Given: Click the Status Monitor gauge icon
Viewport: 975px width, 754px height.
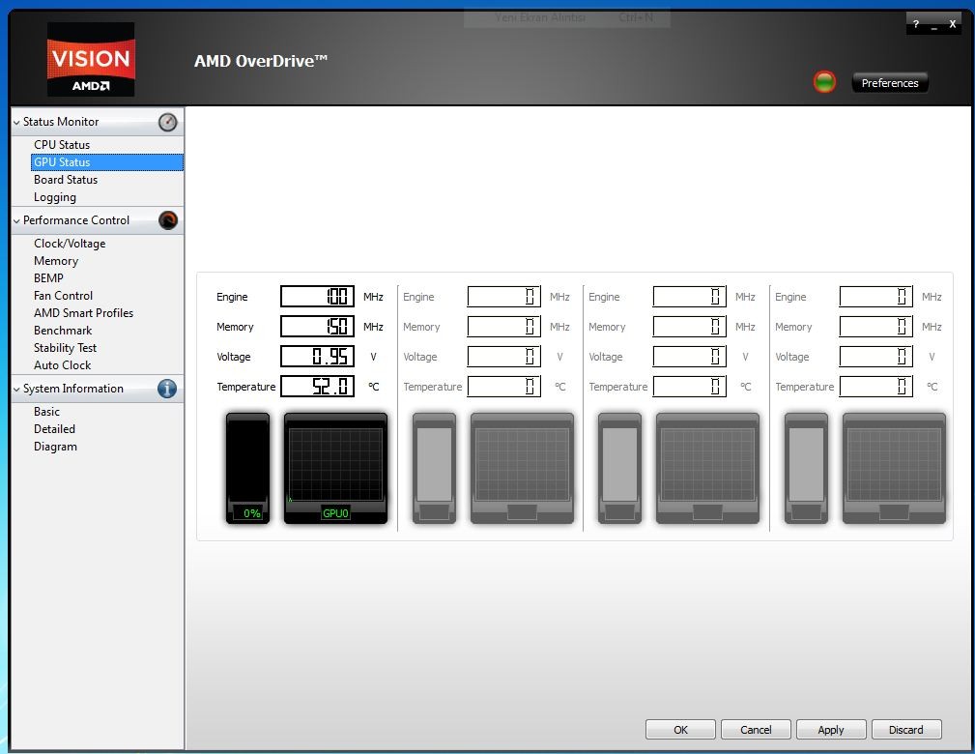Looking at the screenshot, I should 167,122.
